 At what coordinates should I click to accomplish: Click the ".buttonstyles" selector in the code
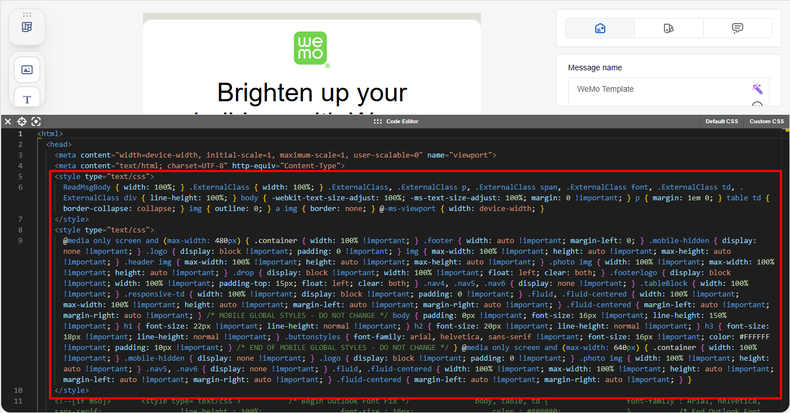click(x=314, y=337)
